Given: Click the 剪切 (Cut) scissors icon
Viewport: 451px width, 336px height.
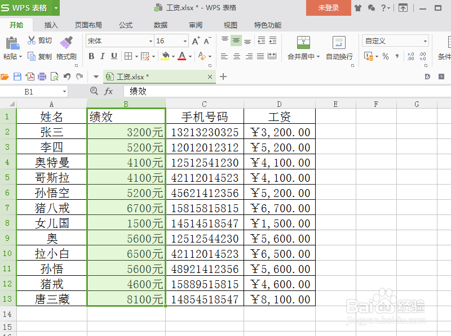Looking at the screenshot, I should [x=32, y=39].
